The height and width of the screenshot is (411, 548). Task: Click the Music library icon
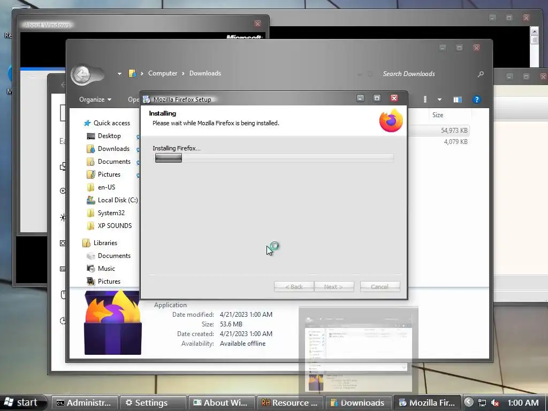click(91, 269)
